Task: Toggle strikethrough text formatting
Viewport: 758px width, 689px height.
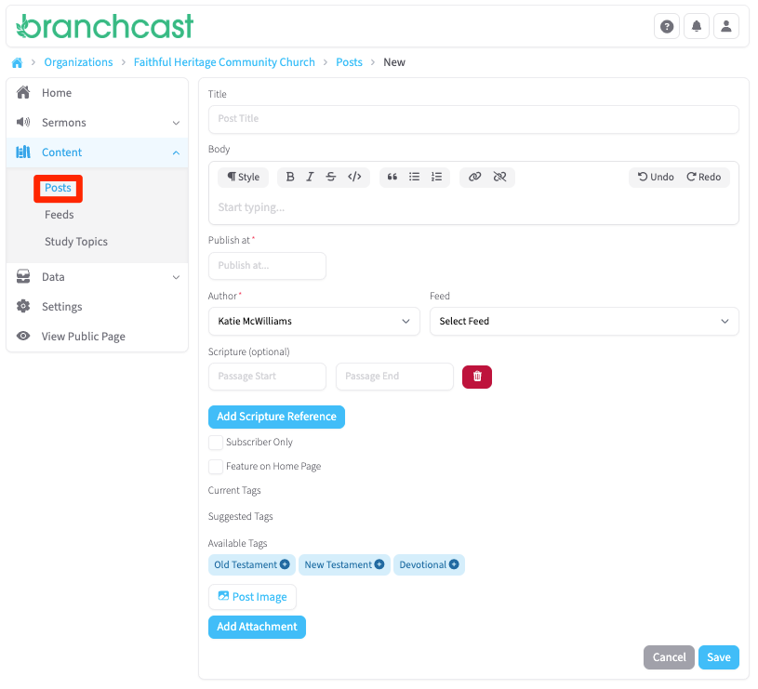Action: click(331, 177)
